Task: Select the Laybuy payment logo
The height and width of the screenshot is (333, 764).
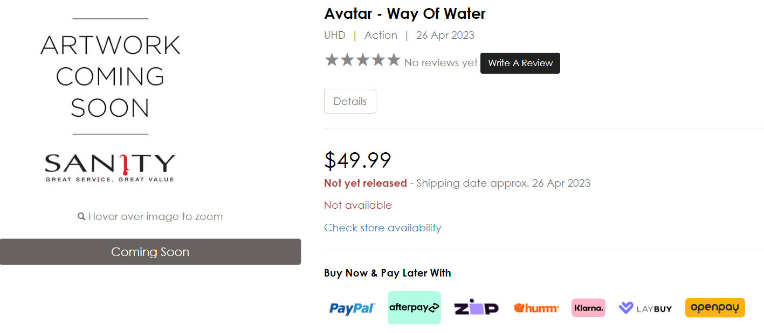Action: pos(645,308)
